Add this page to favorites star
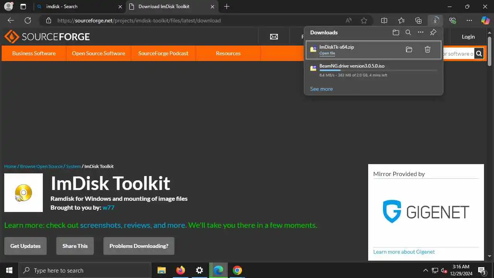The width and height of the screenshot is (494, 278). [364, 20]
